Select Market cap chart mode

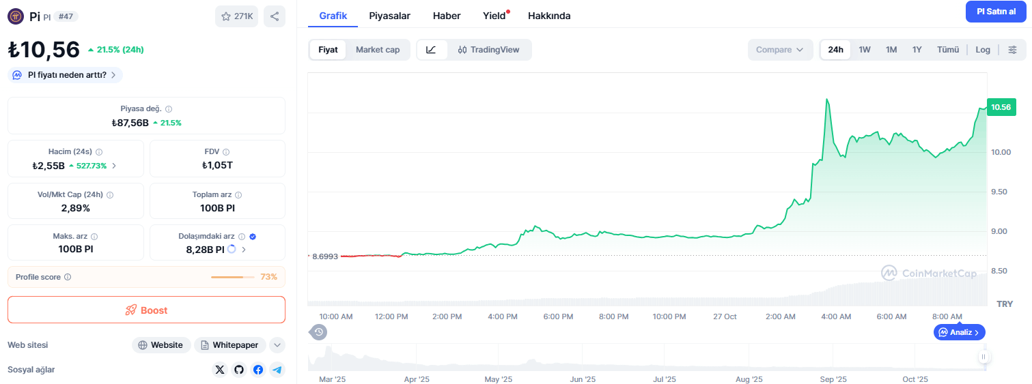[378, 50]
